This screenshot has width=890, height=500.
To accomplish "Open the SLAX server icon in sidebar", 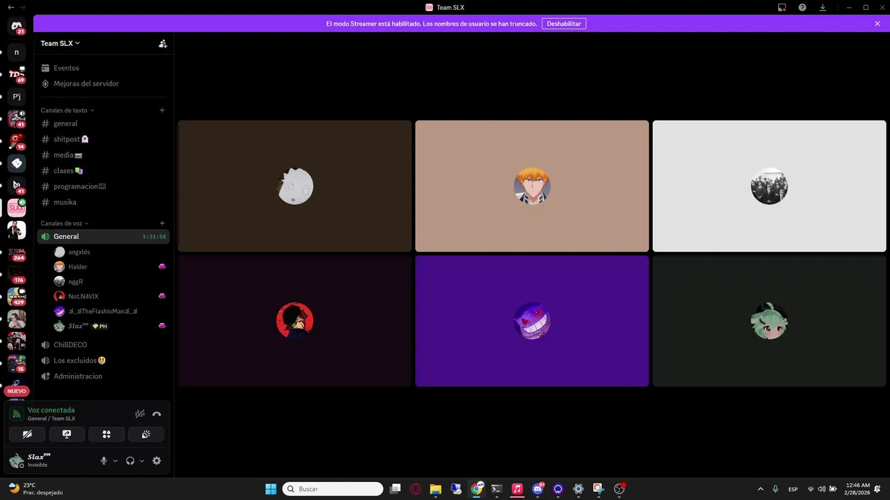I will tap(17, 208).
